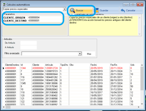Viewport: 146px width, 111px height.
Task: Click the Mas button
Action: click(x=89, y=54)
